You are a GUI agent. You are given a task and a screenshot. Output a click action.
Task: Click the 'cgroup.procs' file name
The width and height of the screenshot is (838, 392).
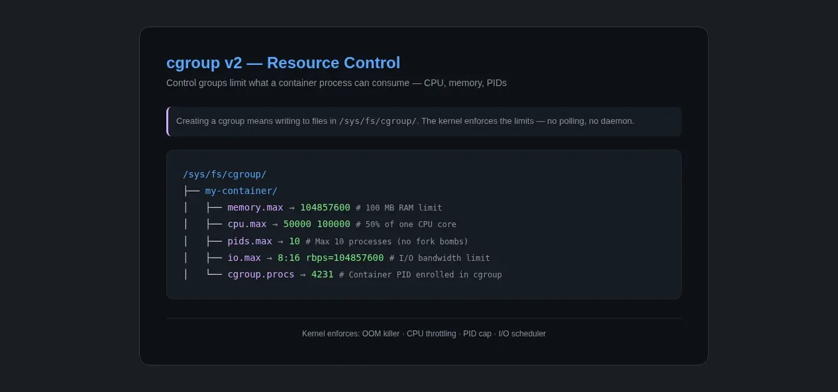coord(261,274)
